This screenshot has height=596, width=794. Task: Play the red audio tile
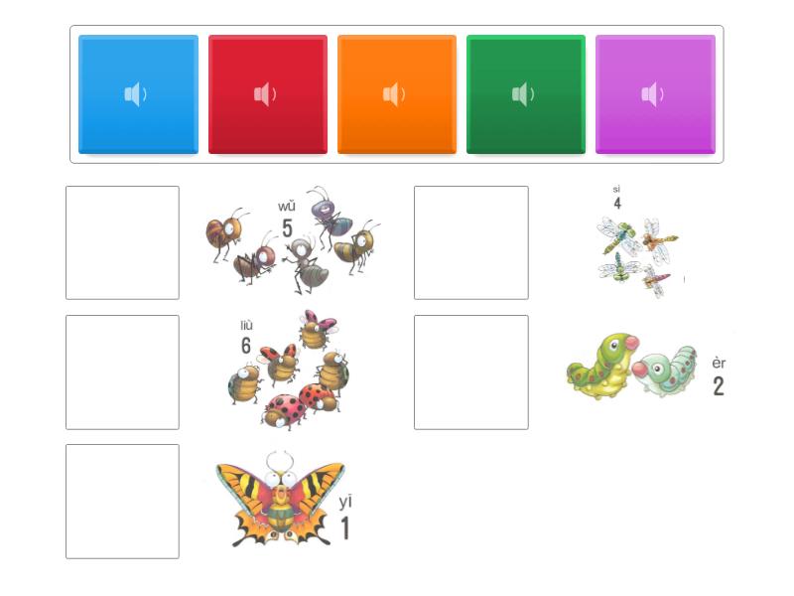[x=268, y=94]
